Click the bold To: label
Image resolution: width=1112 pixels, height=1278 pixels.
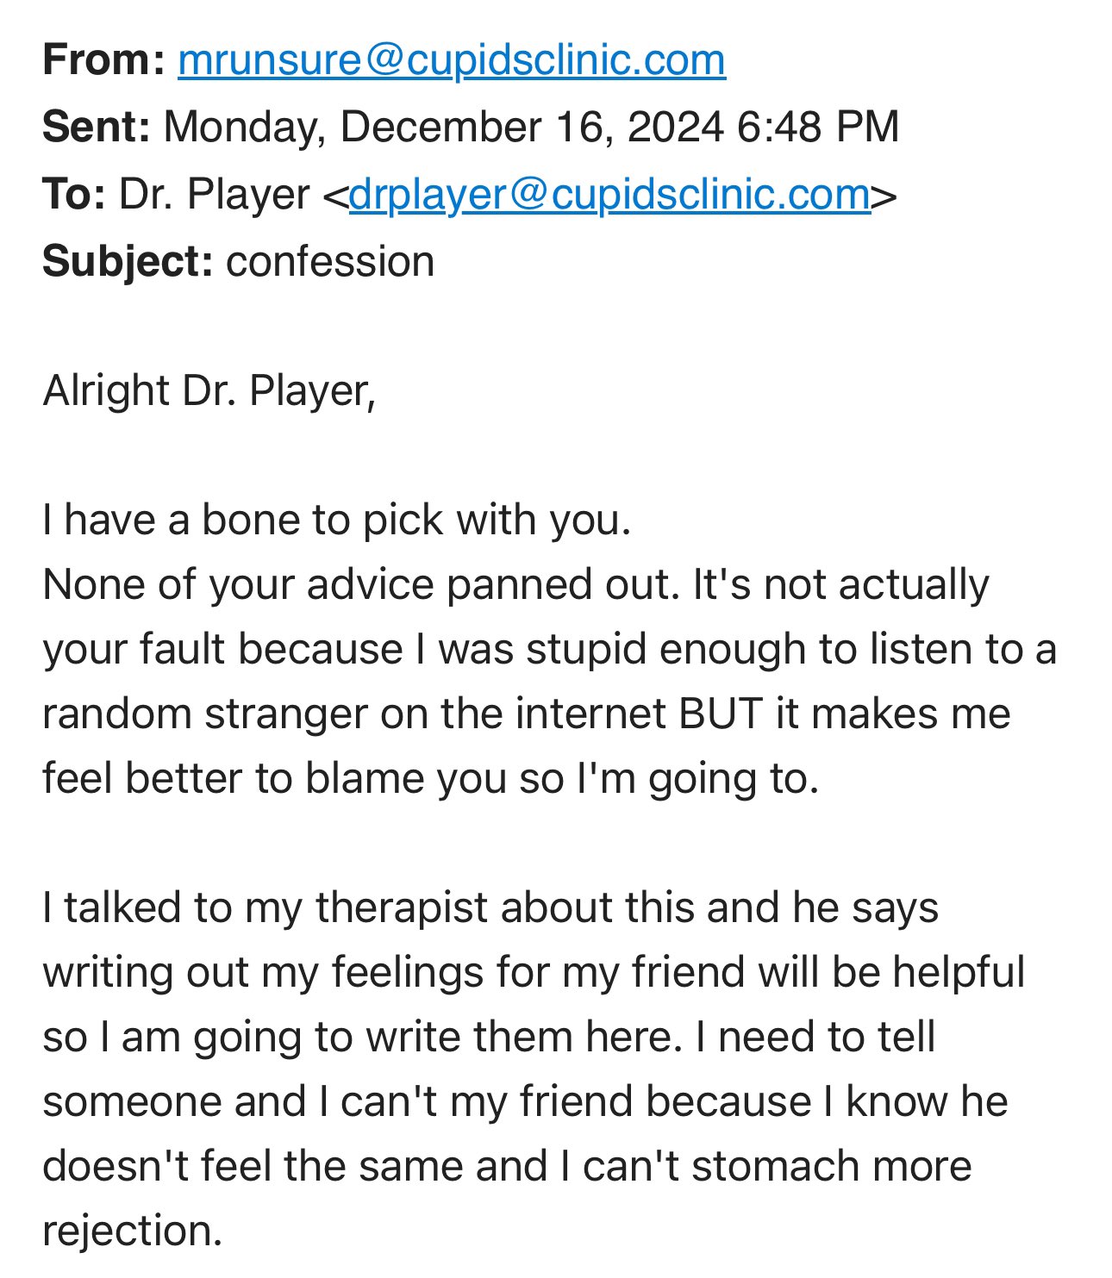74,194
